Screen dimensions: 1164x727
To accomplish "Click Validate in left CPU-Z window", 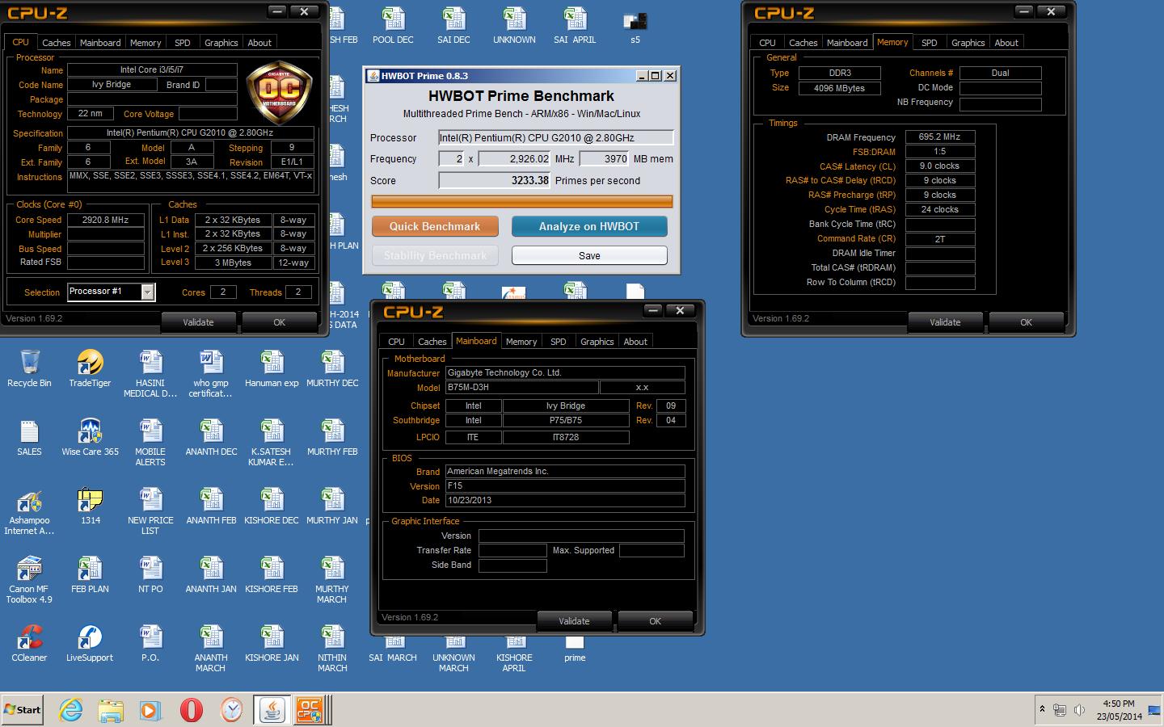I will (x=198, y=322).
